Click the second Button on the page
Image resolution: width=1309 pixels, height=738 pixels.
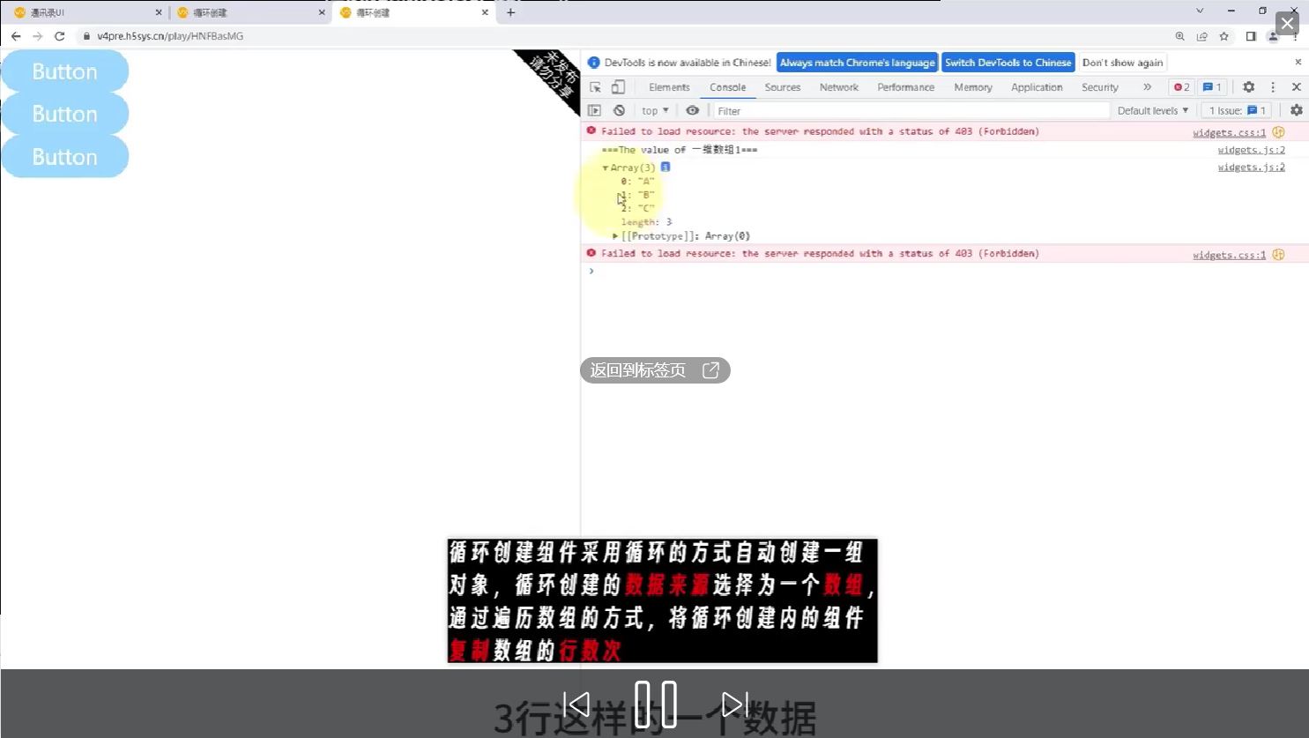64,114
